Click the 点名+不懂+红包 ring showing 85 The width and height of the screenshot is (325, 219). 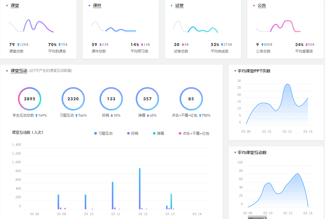[191, 99]
